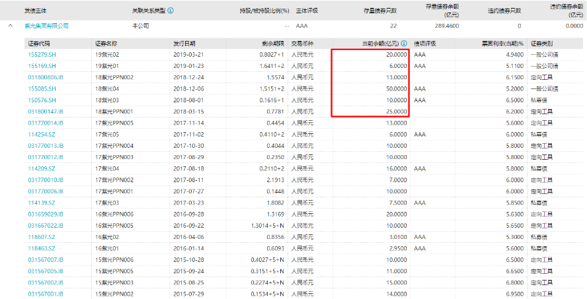Click the 发债主体 column header
587x299 pixels.
pyautogui.click(x=36, y=11)
